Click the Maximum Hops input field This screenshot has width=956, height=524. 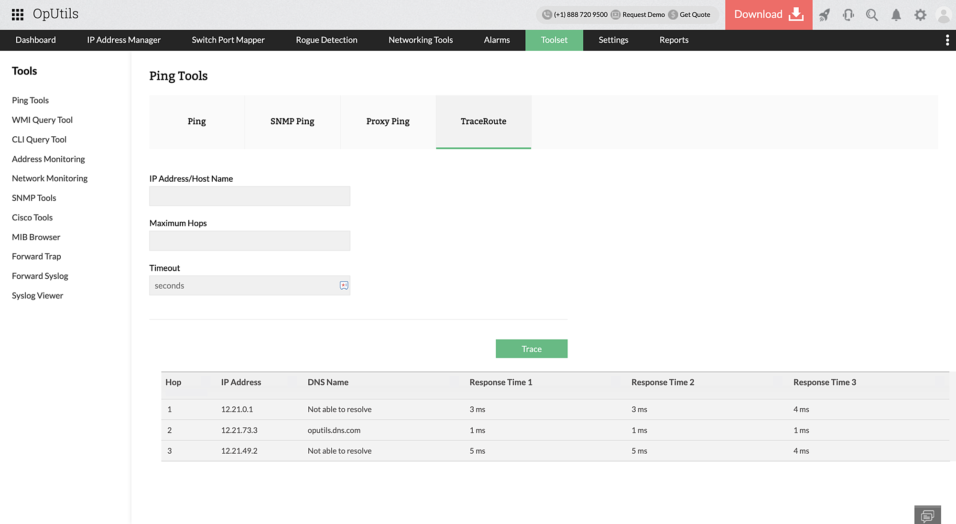[250, 241]
